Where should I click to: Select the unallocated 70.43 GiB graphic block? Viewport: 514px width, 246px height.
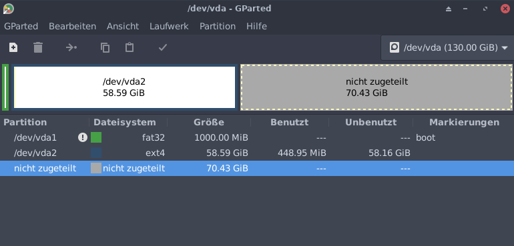pos(376,87)
